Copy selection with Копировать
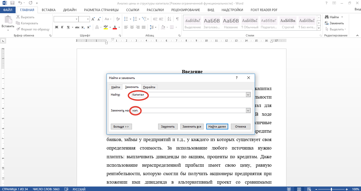The height and width of the screenshot is (191, 361). tap(27, 23)
